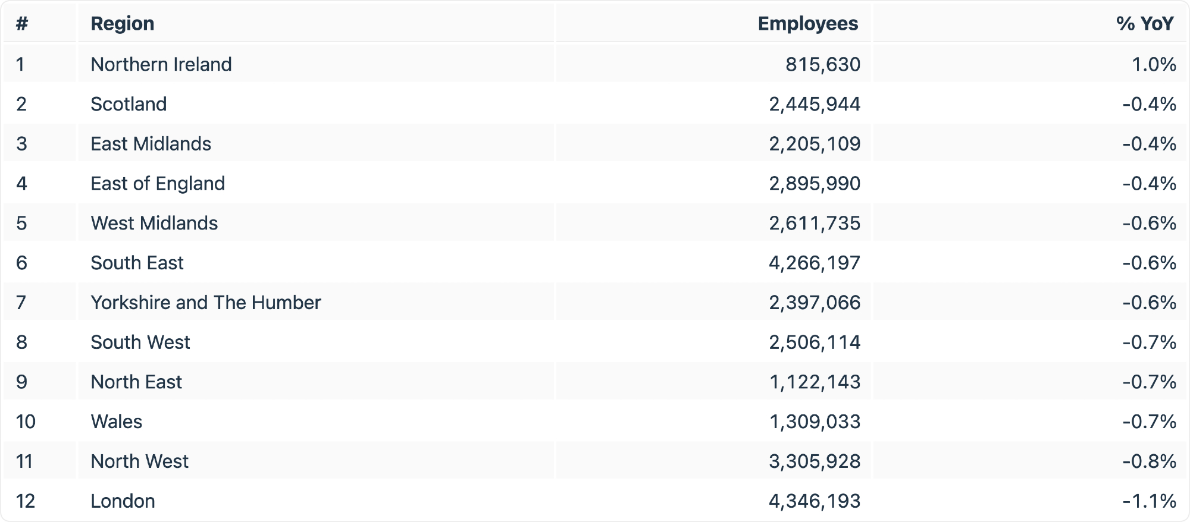Screen dimensions: 1190x522
Task: Click the North East region name
Action: coord(136,382)
